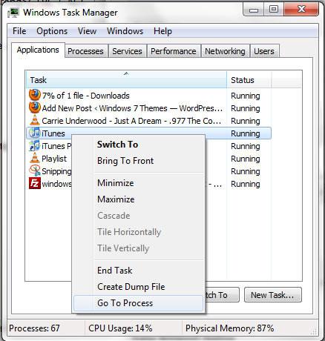
Task: Click the FileZilla icon in task list
Action: pyautogui.click(x=35, y=183)
